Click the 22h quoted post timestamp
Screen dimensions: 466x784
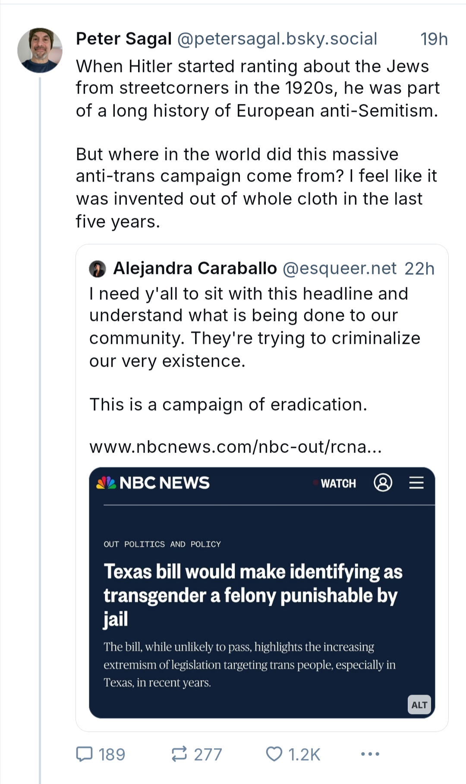click(x=419, y=268)
